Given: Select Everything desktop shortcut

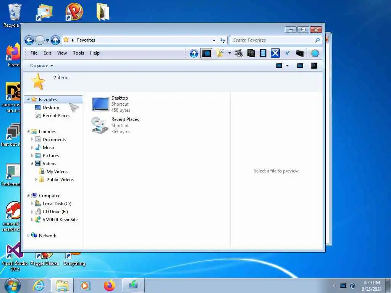Looking at the screenshot, I should [x=74, y=259].
